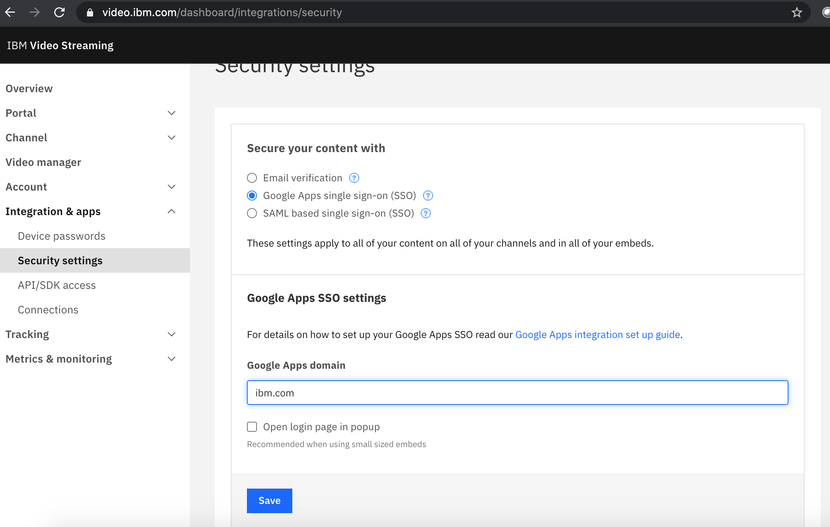830x527 pixels.
Task: Click the Integration & apps label
Action: click(x=53, y=211)
